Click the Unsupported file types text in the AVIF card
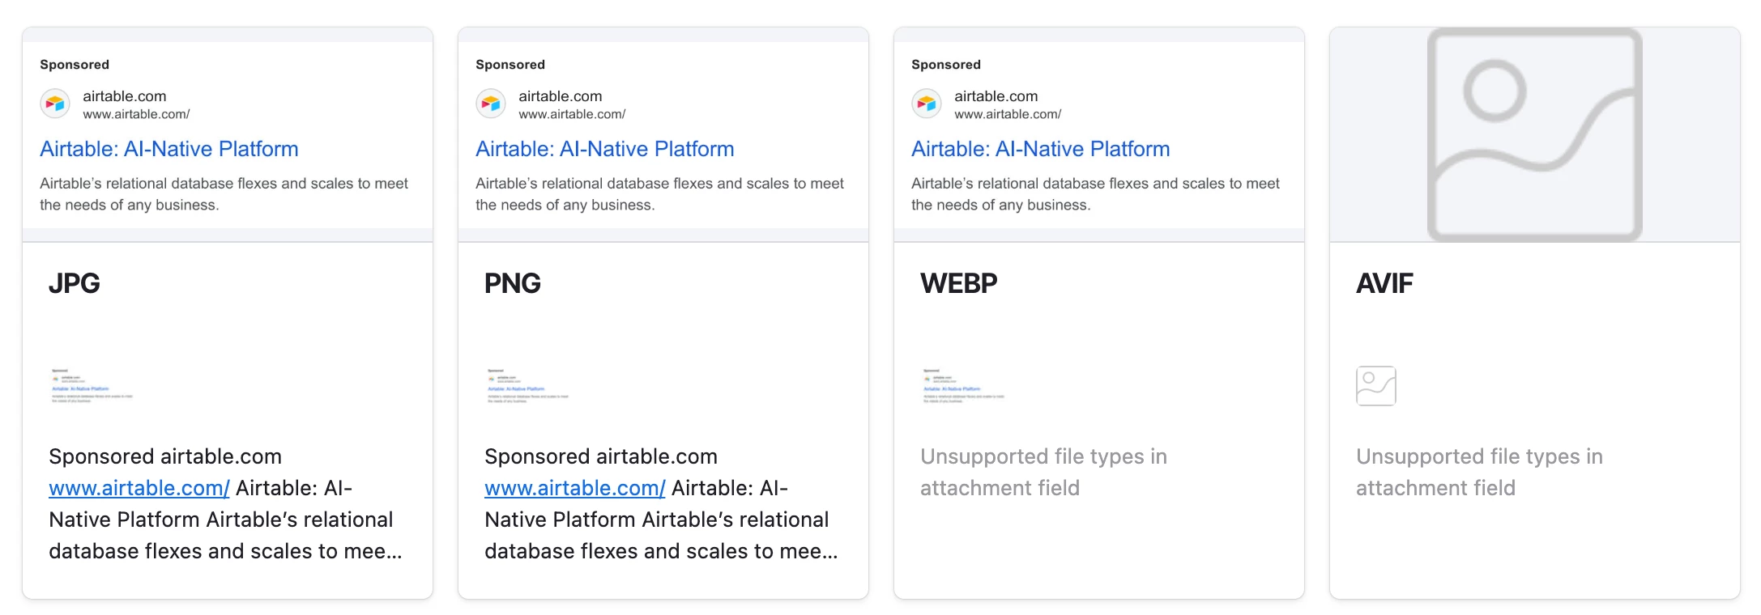The height and width of the screenshot is (615, 1761). tap(1479, 472)
